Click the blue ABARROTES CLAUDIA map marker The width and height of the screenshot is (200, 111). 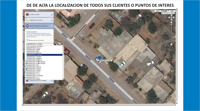[x=100, y=58]
